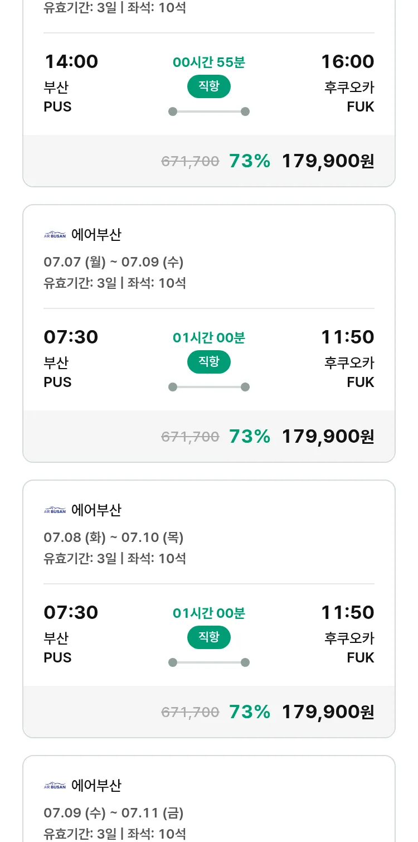Click the 에어부산 airline name on 07.08 card
Viewport: 418px width, 842px height.
click(96, 510)
